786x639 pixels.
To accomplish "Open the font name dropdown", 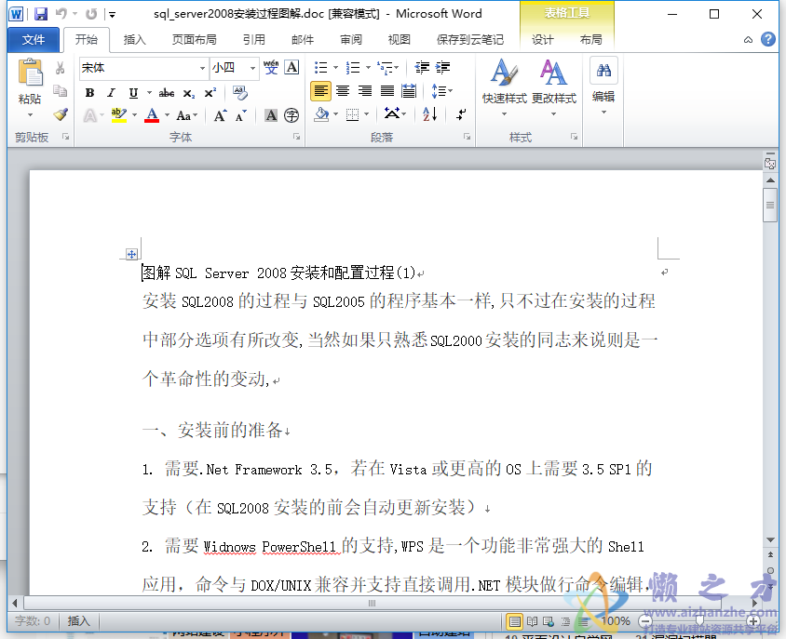I will click(201, 68).
